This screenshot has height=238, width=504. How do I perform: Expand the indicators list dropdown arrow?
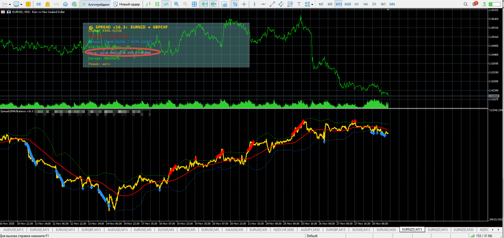click(x=21, y=4)
